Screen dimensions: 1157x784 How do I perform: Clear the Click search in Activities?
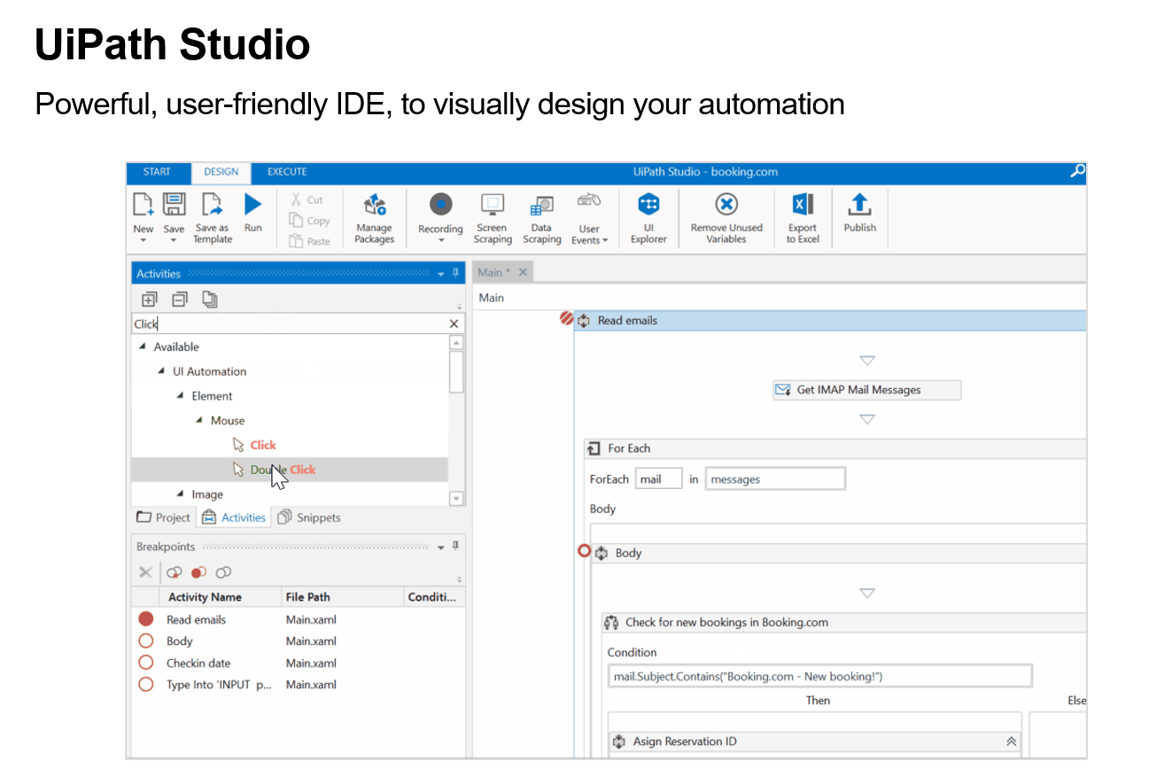click(x=453, y=323)
